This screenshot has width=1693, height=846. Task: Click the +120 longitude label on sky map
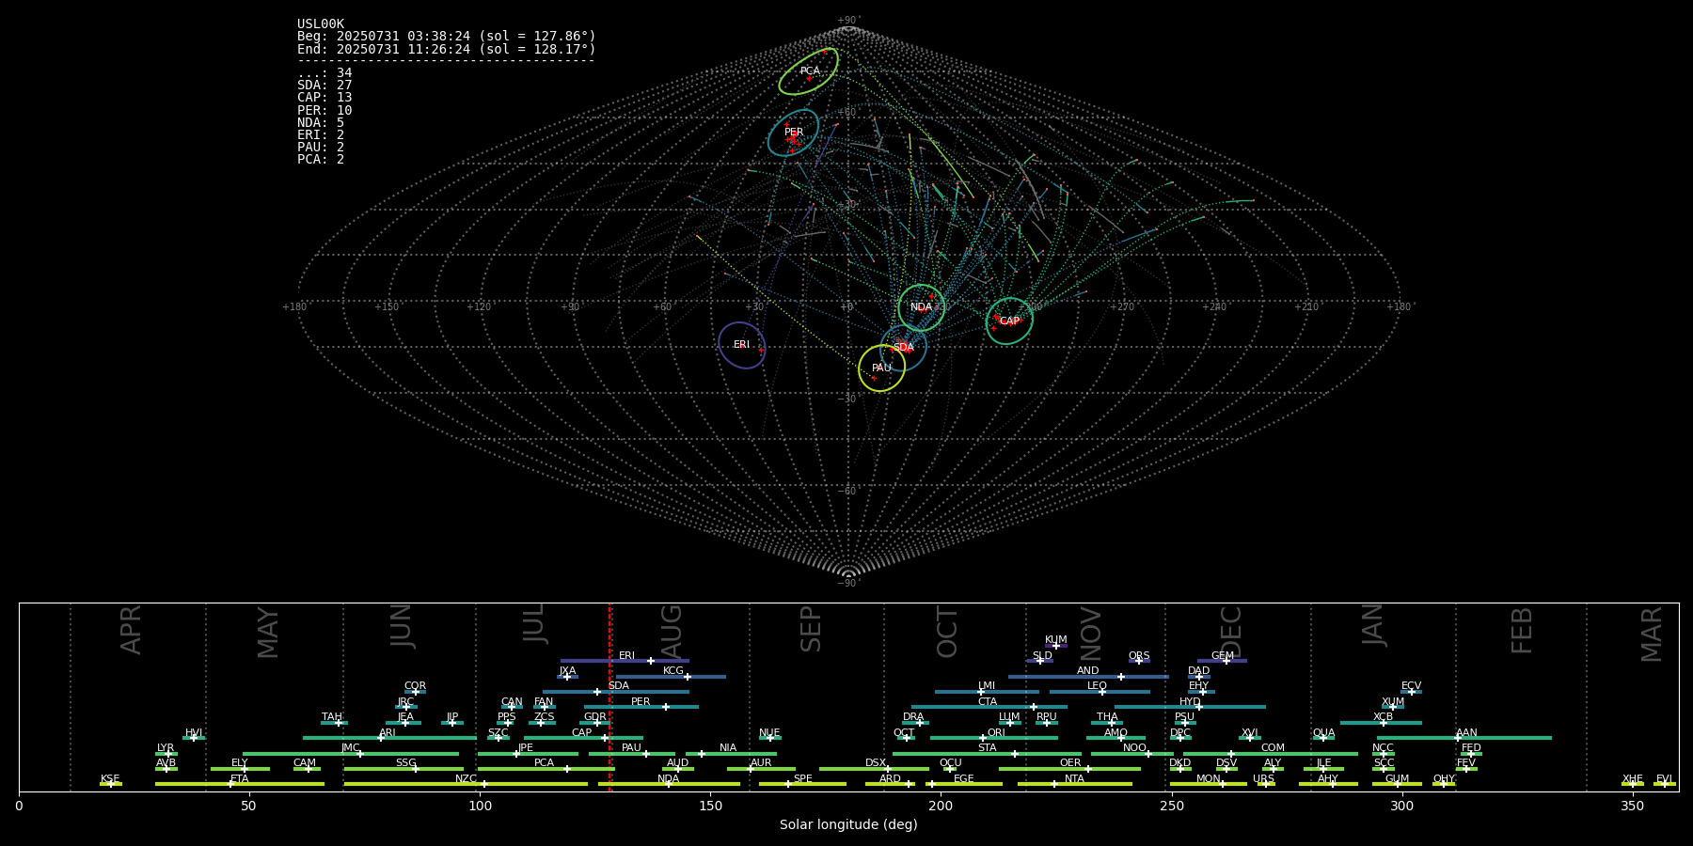479,306
